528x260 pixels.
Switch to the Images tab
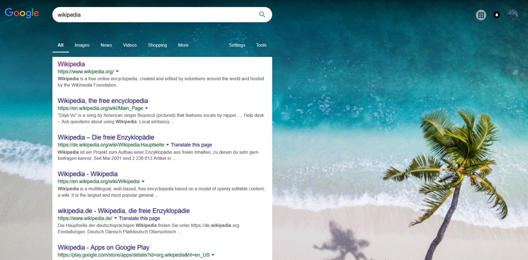[82, 45]
